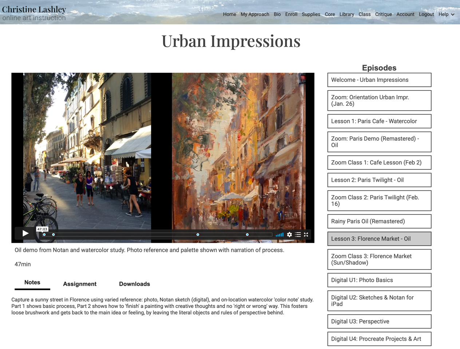Open the Library page
Screen dimensions: 460x349
[347, 15]
